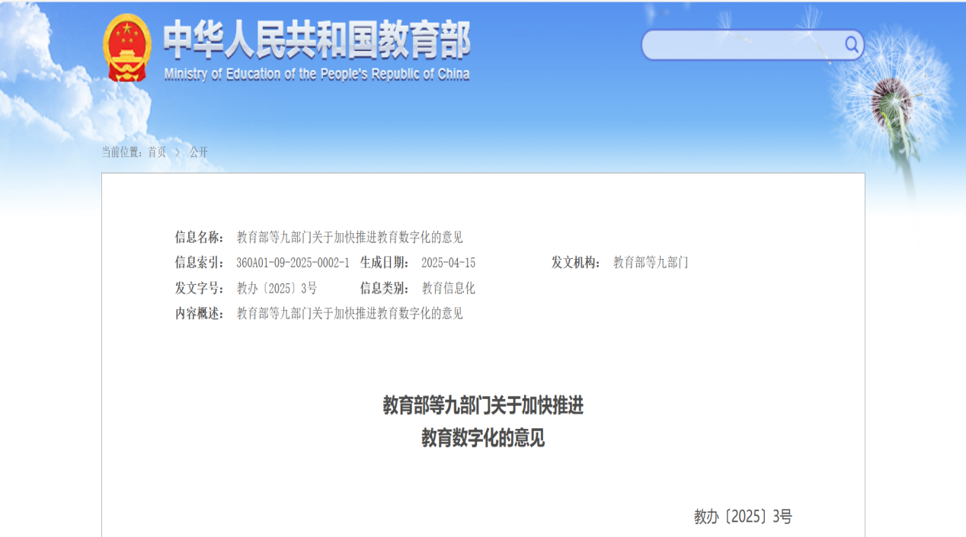Viewport: 966px width, 537px height.
Task: Click the generation date 2025-04-15
Action: pyautogui.click(x=448, y=263)
